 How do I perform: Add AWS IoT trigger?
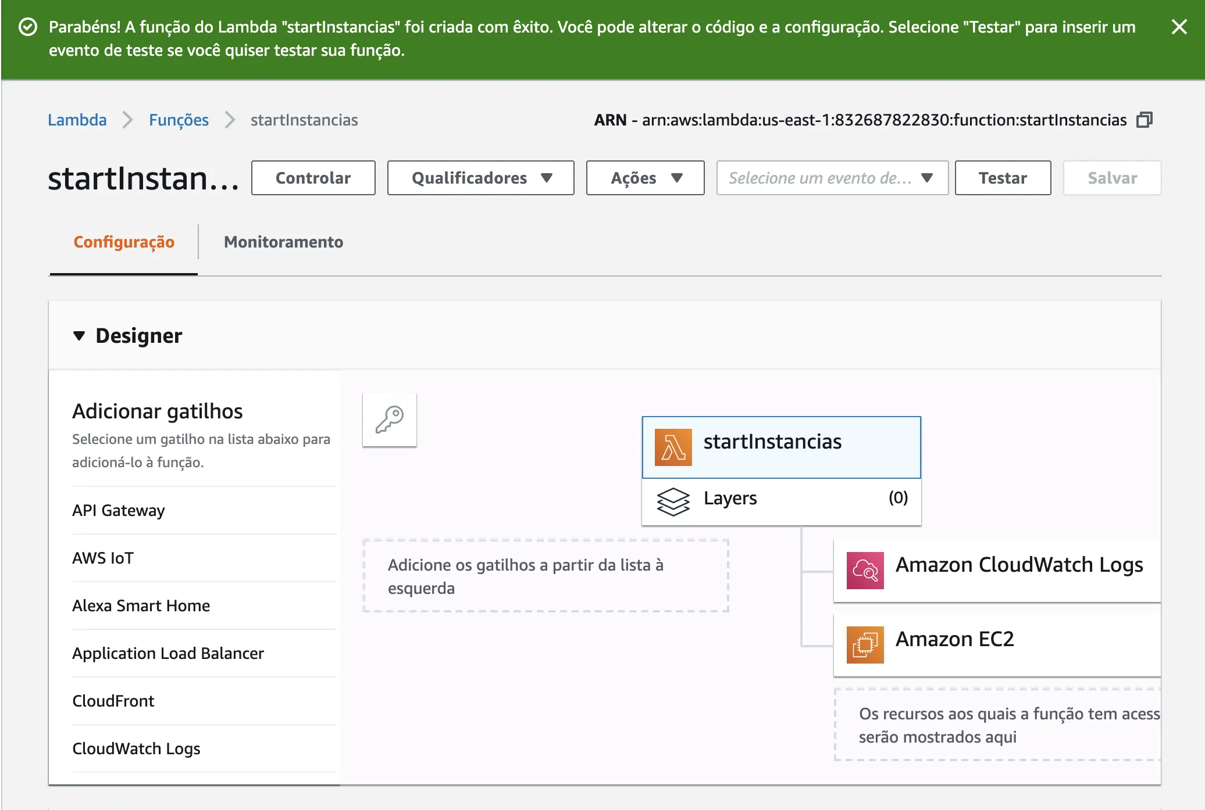(205, 558)
